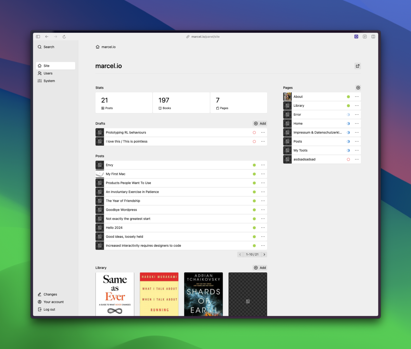
Task: Open the purple browser extension icon
Action: [356, 37]
